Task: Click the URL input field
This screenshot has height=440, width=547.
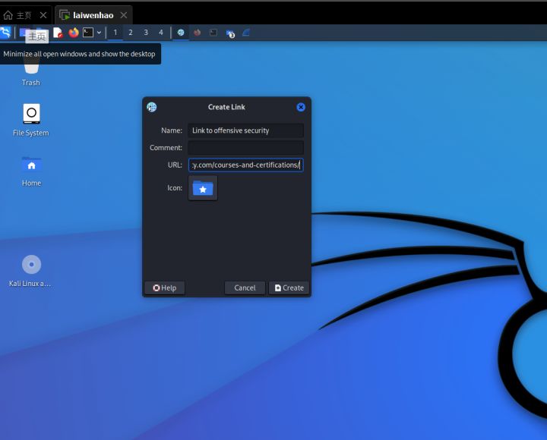Action: click(245, 165)
